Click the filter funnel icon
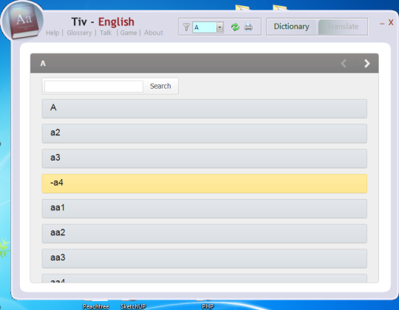The height and width of the screenshot is (310, 399). click(x=186, y=27)
